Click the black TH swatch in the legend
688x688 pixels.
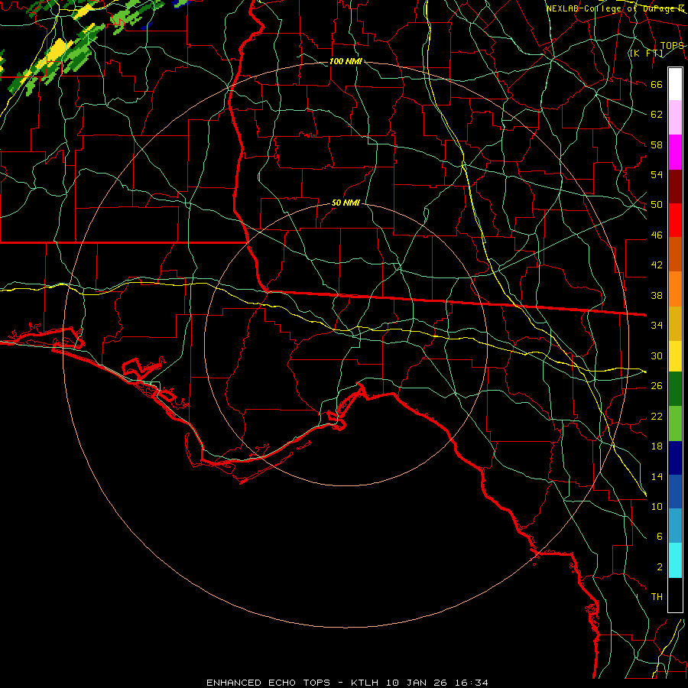pos(675,595)
